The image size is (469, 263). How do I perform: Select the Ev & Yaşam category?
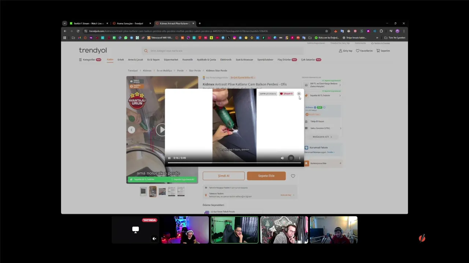click(x=154, y=60)
